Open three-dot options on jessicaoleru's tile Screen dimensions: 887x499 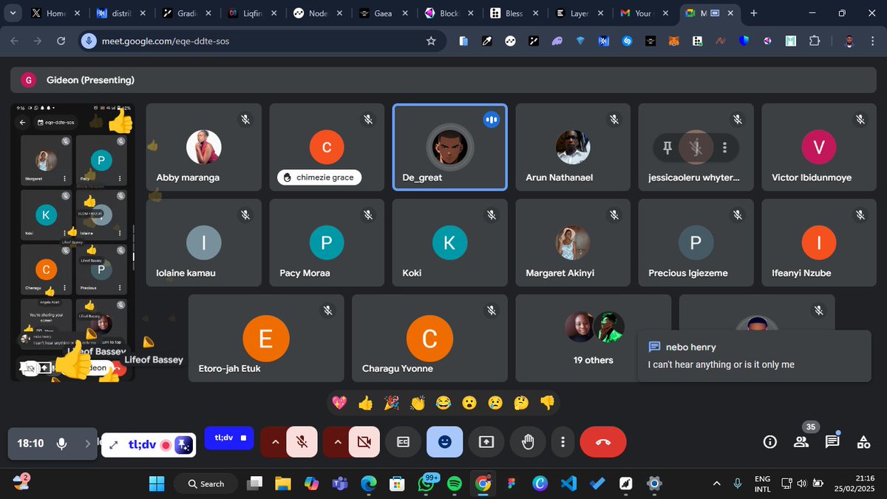[725, 147]
